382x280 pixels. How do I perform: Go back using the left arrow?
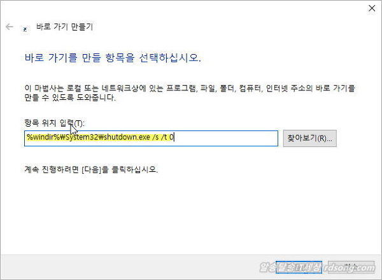pyautogui.click(x=10, y=27)
